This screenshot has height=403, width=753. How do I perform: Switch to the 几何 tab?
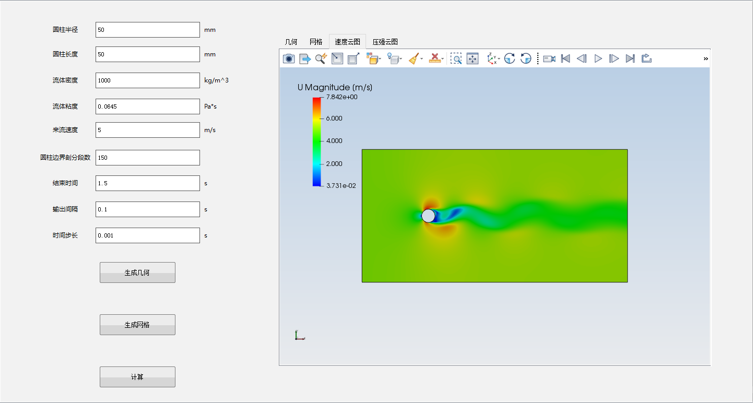[x=291, y=42]
